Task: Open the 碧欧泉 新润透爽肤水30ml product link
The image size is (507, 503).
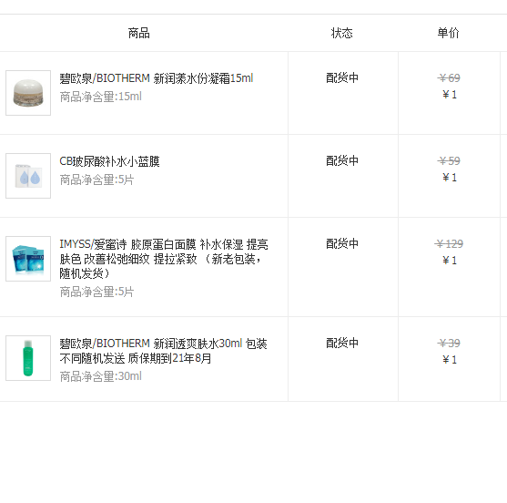Action: coord(163,351)
